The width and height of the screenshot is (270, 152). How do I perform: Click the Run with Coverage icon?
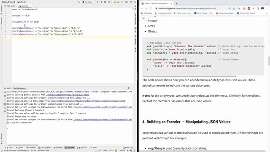[105, 2]
